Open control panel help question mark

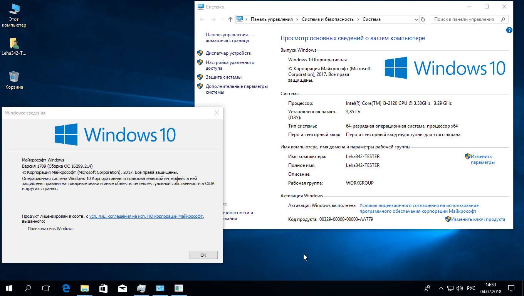[x=509, y=30]
